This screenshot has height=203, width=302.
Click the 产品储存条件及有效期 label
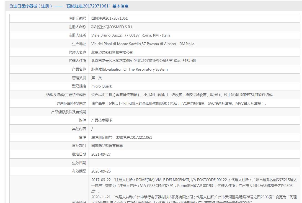pyautogui.click(x=68, y=112)
